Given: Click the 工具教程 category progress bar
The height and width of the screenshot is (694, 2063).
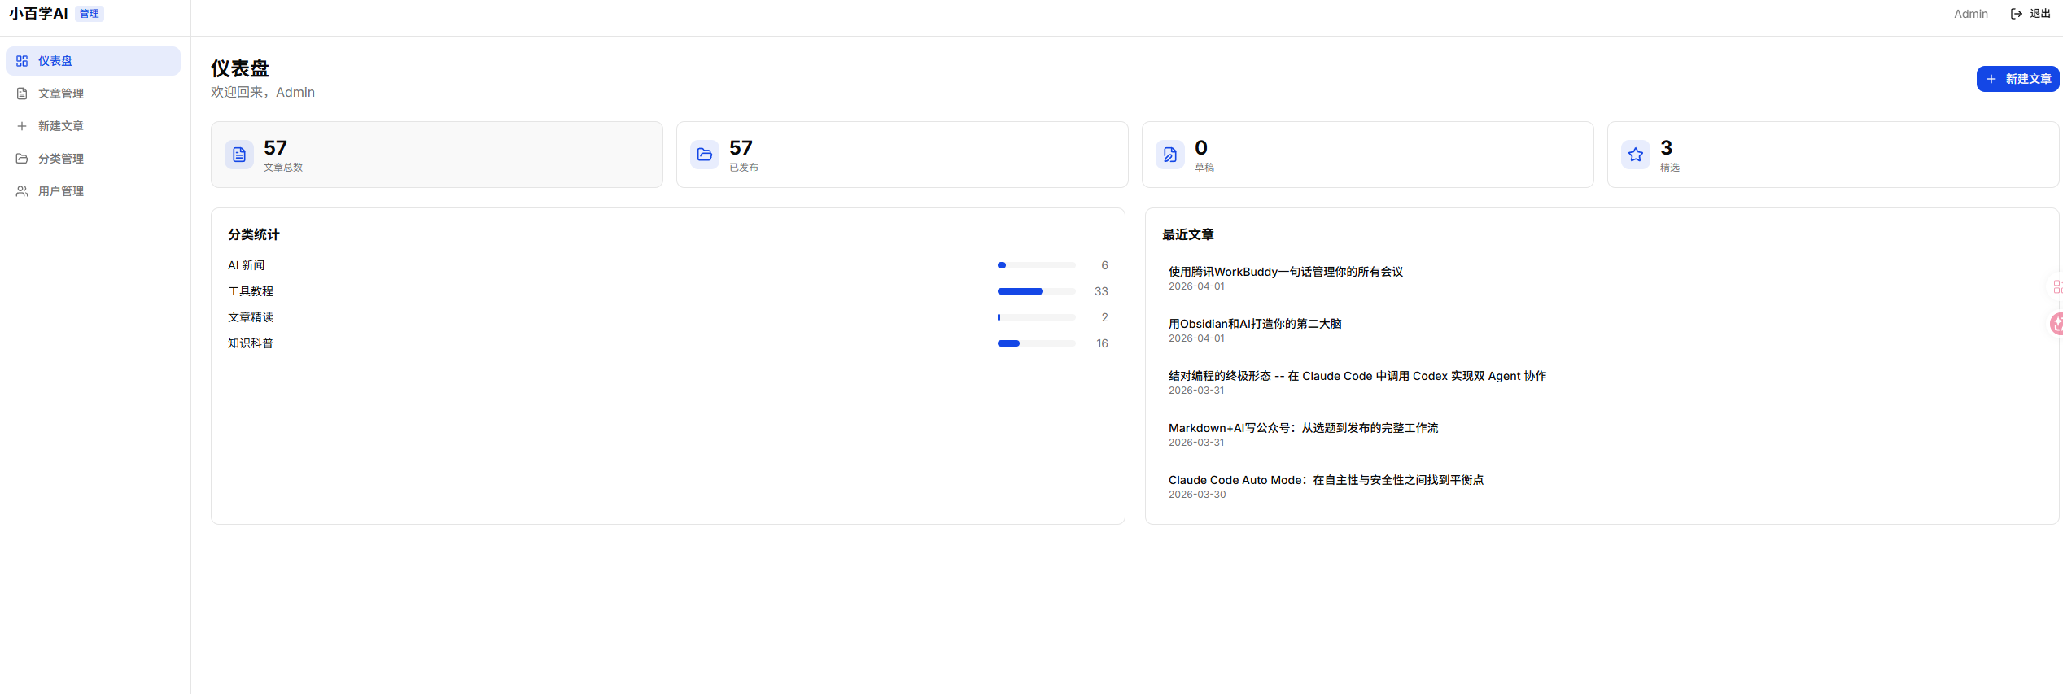Looking at the screenshot, I should click(1036, 291).
